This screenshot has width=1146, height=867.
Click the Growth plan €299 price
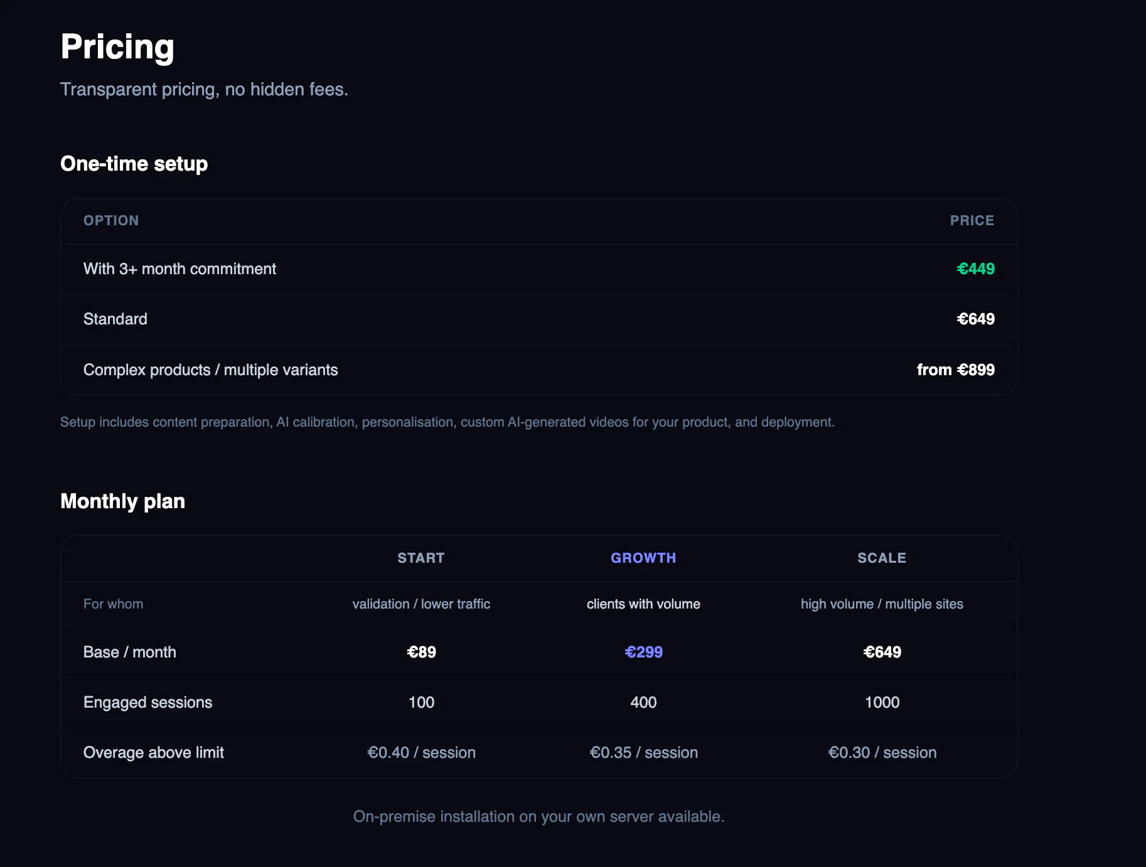tap(643, 652)
